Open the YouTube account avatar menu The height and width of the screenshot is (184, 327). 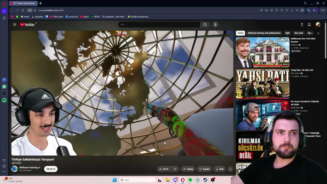(318, 25)
